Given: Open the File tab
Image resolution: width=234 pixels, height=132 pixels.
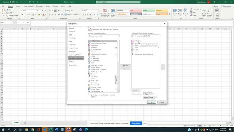Looking at the screenshot, I should 3,6.
